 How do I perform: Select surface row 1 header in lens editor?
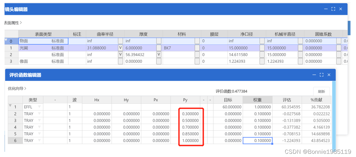click(11, 48)
